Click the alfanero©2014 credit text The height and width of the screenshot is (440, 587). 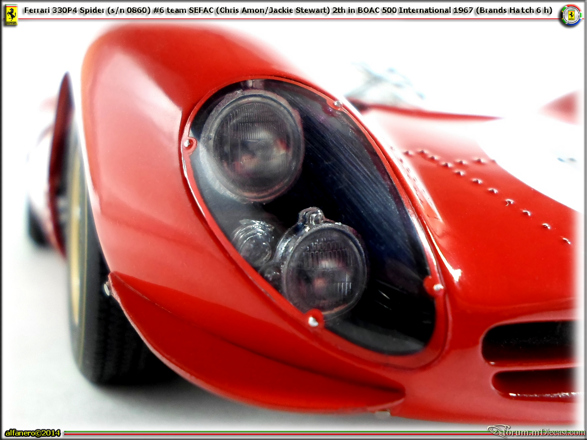[33, 433]
